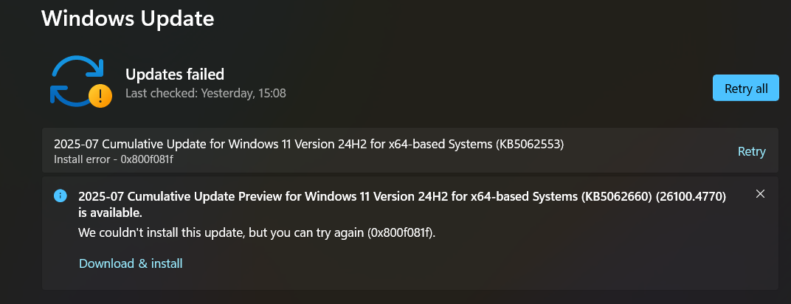Retry the KB5062553 cumulative update
Image resolution: width=791 pixels, height=304 pixels.
(752, 151)
